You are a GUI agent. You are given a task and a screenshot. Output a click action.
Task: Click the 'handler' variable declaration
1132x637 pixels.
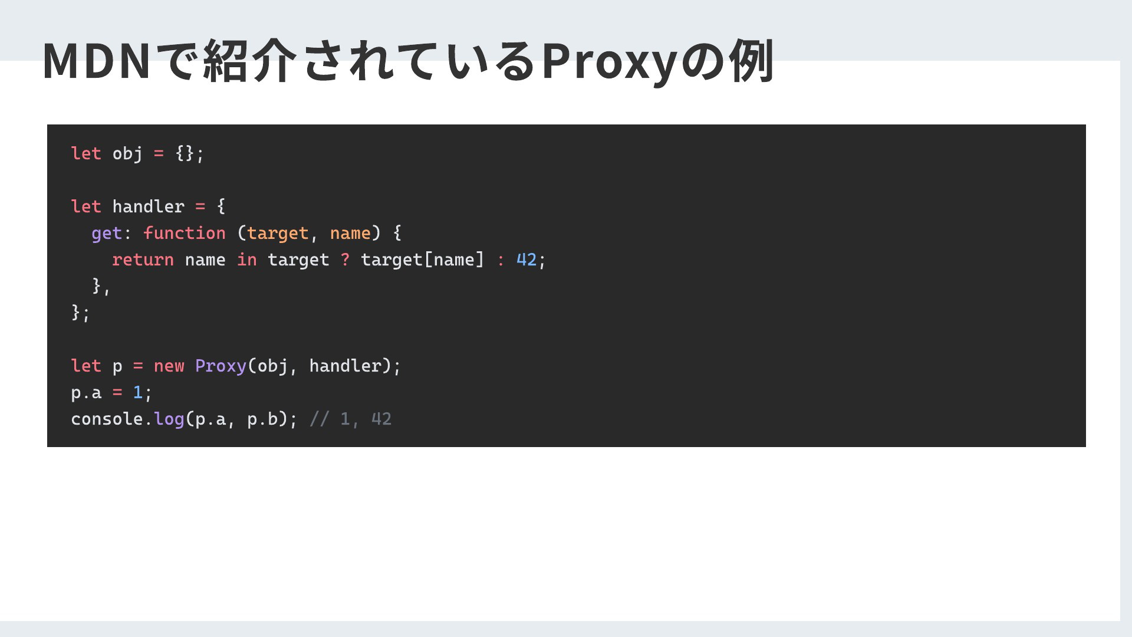[x=149, y=206]
